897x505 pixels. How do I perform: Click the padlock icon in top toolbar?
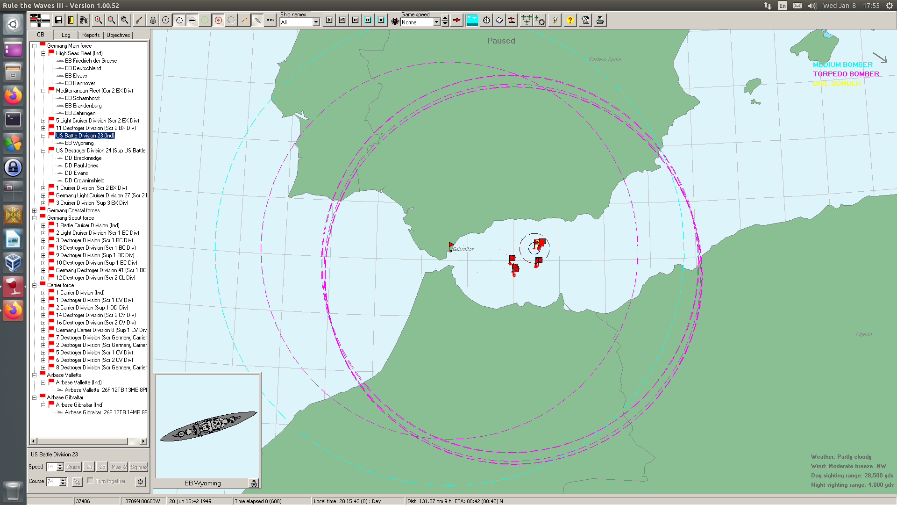pos(153,20)
